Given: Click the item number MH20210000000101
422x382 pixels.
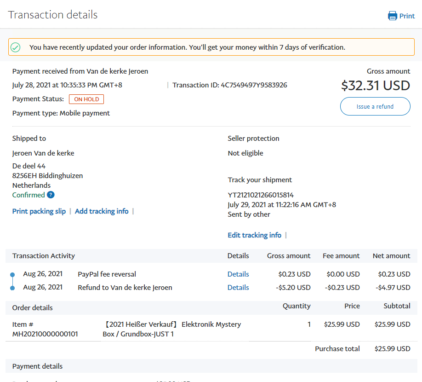Looking at the screenshot, I should click(45, 334).
